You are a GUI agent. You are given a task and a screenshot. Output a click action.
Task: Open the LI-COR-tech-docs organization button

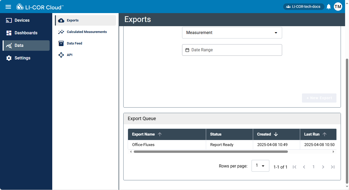pos(304,7)
